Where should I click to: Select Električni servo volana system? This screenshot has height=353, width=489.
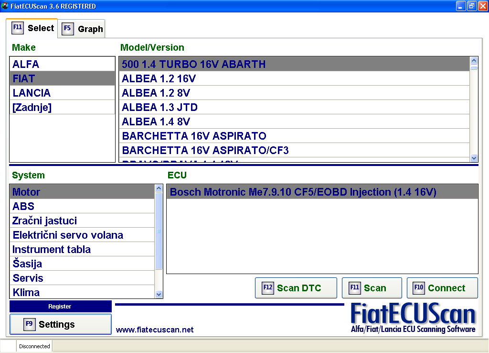82,235
